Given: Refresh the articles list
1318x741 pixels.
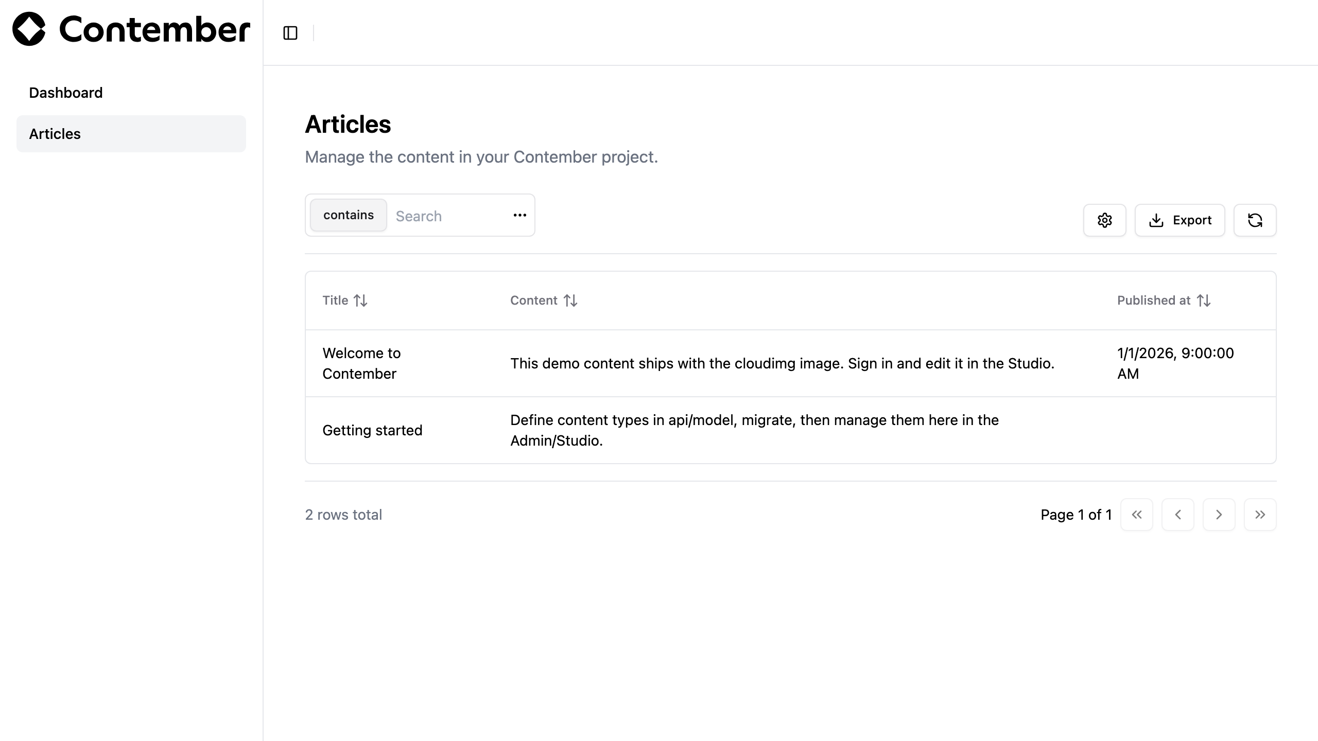Looking at the screenshot, I should pyautogui.click(x=1255, y=220).
